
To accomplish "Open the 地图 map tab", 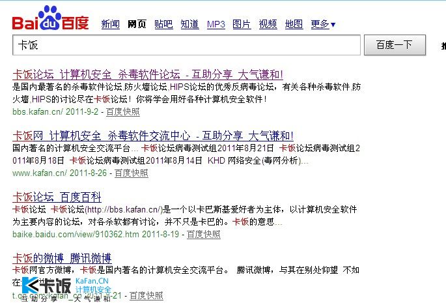I will pyautogui.click(x=294, y=24).
